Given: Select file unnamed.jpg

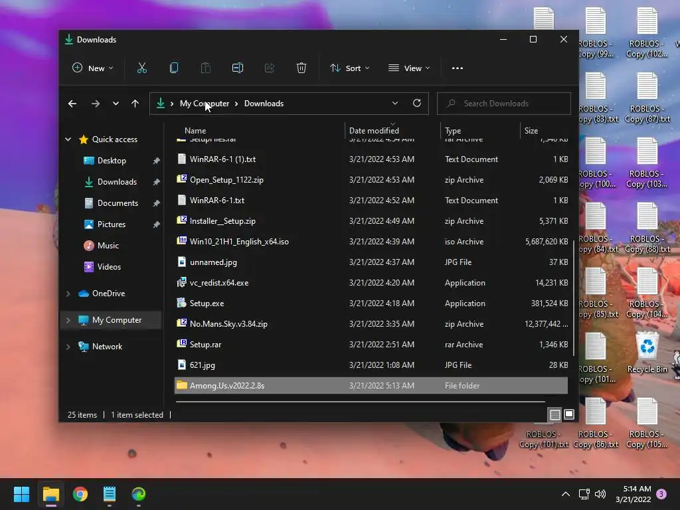Looking at the screenshot, I should [371, 262].
